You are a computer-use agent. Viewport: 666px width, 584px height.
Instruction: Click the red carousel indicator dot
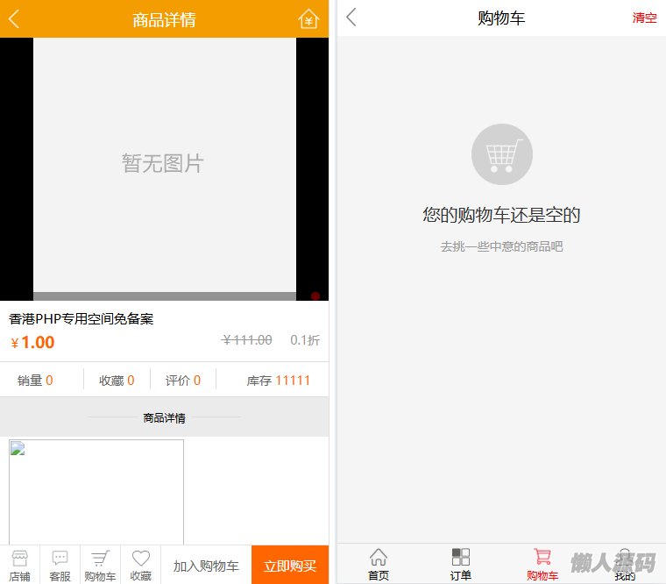pos(315,296)
